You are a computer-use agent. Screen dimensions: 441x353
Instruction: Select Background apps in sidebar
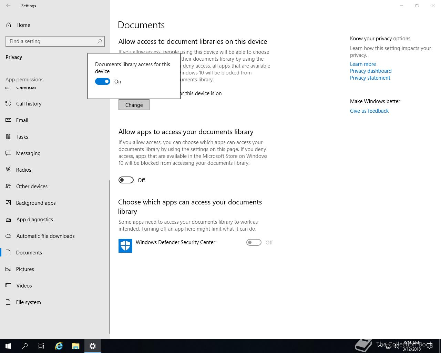36,203
